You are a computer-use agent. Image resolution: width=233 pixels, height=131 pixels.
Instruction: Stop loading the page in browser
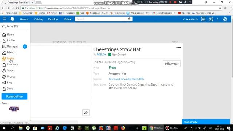tap(12, 8)
